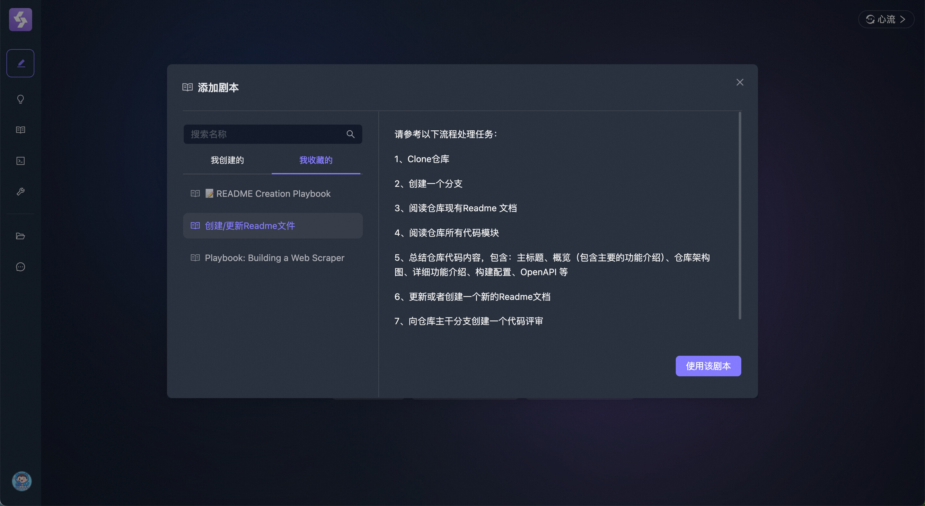Click the user avatar at bottom left
925x506 pixels.
(22, 481)
